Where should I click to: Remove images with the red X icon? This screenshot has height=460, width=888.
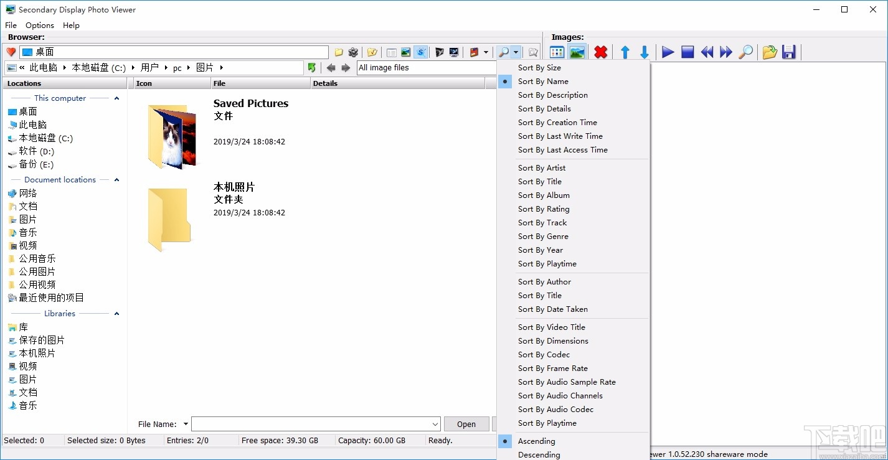coord(600,52)
